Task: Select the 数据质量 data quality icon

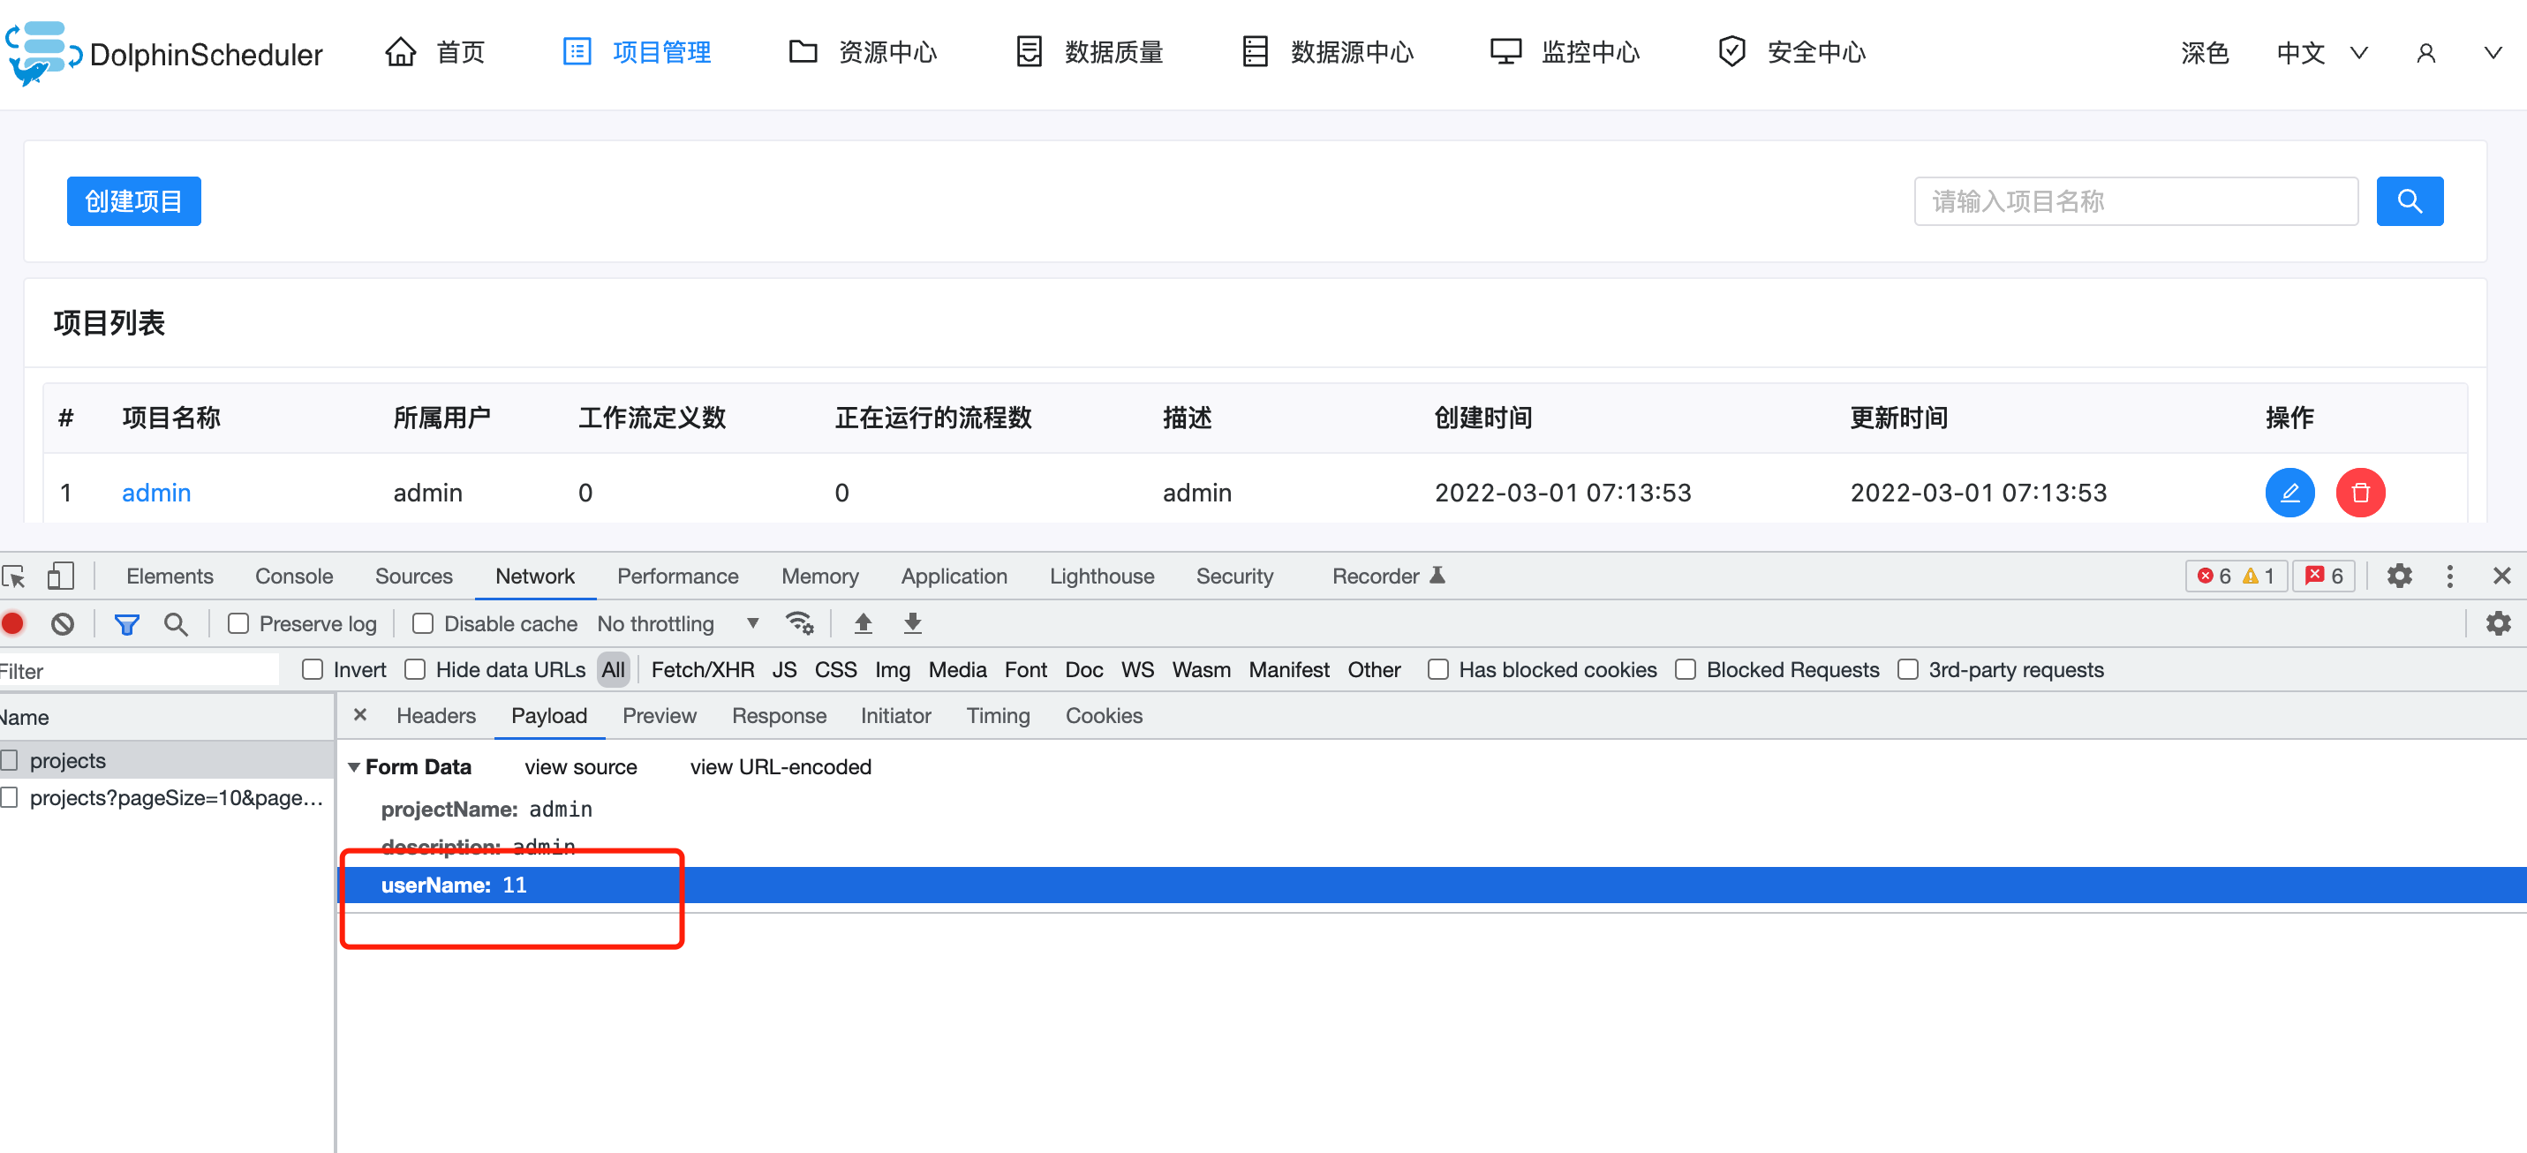Action: [1028, 51]
